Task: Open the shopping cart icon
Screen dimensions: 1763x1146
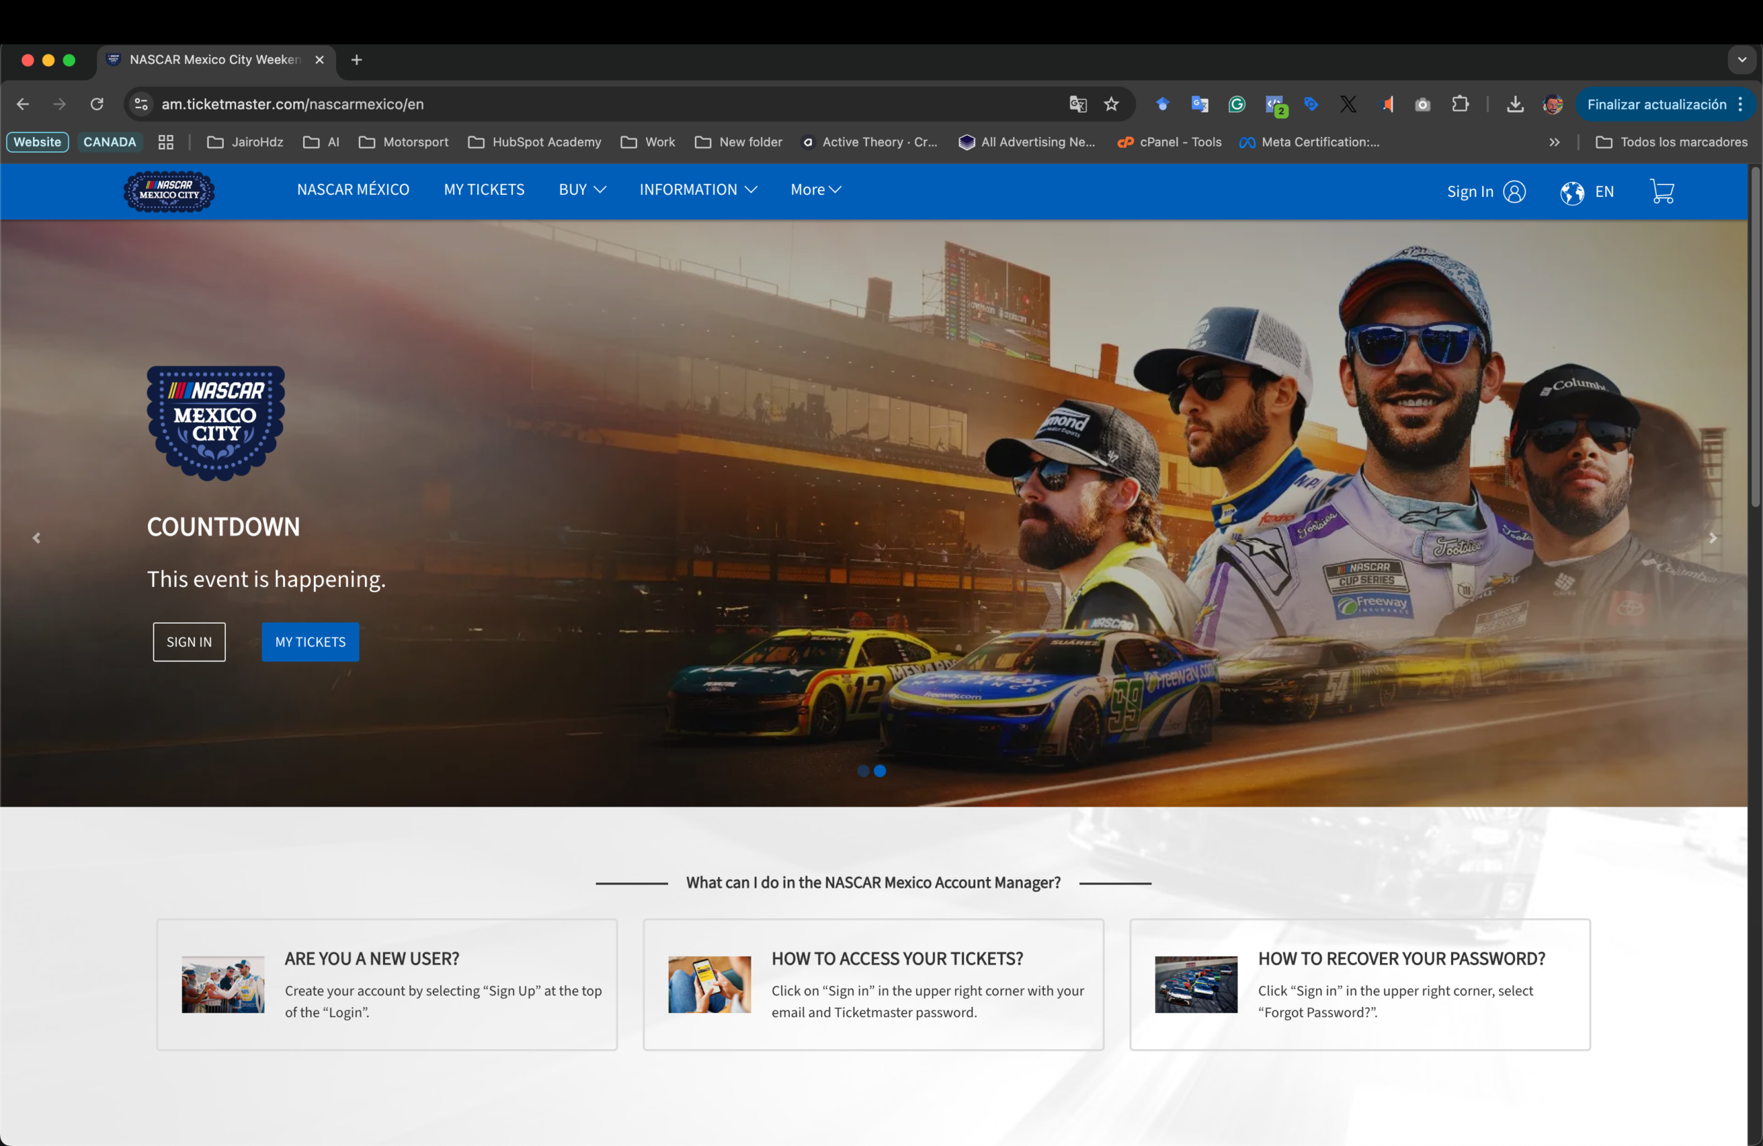Action: [1662, 192]
